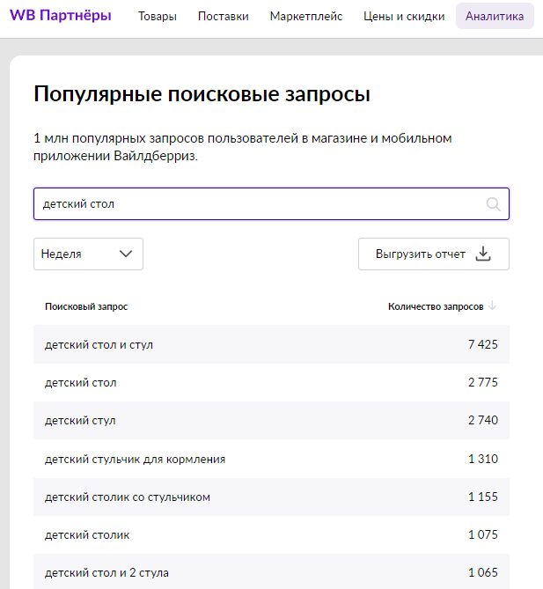This screenshot has width=543, height=589.
Task: Select the детский столик query row
Action: click(271, 535)
